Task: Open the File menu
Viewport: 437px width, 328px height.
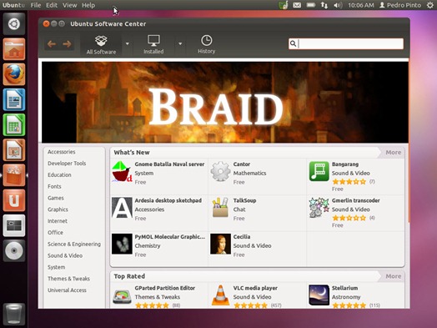Action: point(35,5)
